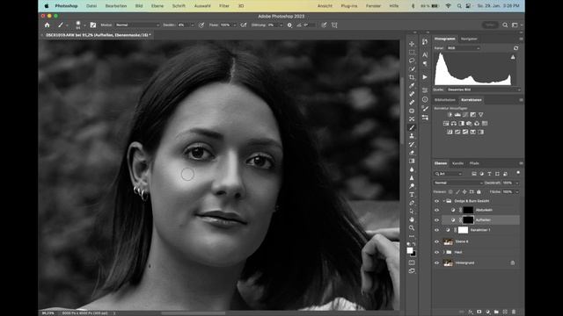Collapse the Dodge & Burn Gesicht group
This screenshot has height=316, width=563.
tap(443, 201)
